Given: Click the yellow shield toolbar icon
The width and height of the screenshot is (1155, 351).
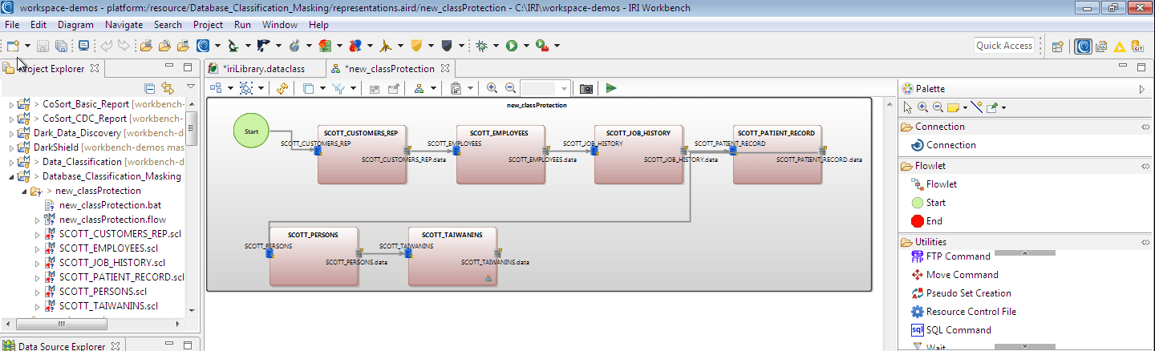Looking at the screenshot, I should (416, 46).
